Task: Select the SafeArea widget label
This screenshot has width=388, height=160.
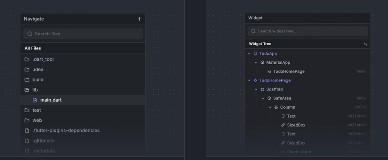Action: 282,99
